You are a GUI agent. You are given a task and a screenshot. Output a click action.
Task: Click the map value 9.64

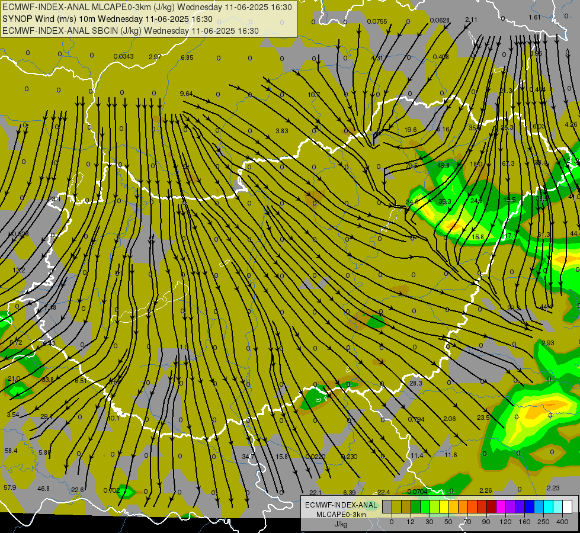(187, 94)
